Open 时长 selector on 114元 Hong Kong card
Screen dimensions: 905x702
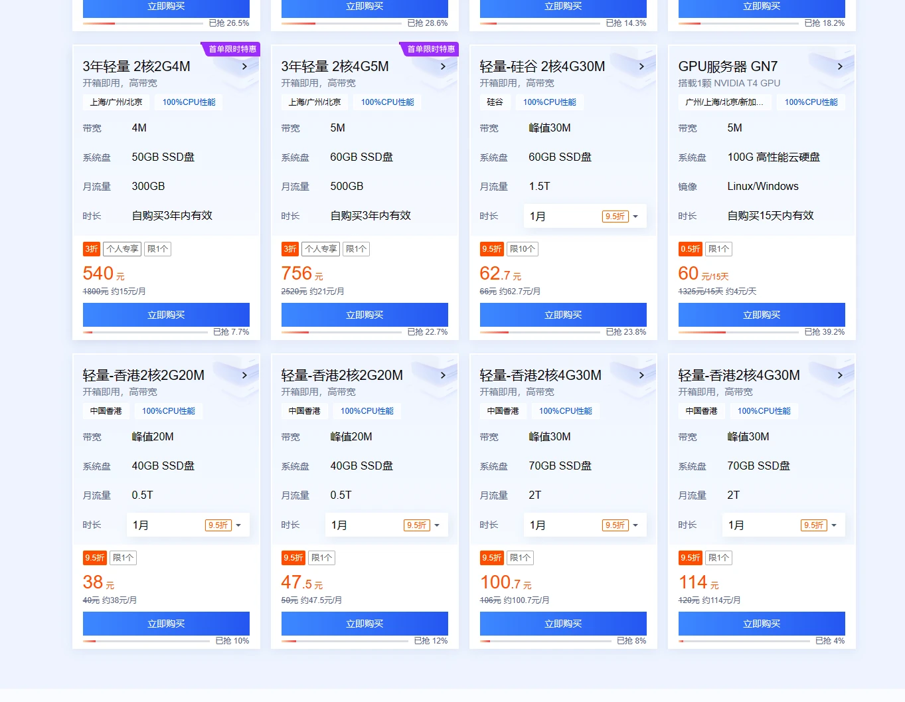(x=783, y=525)
